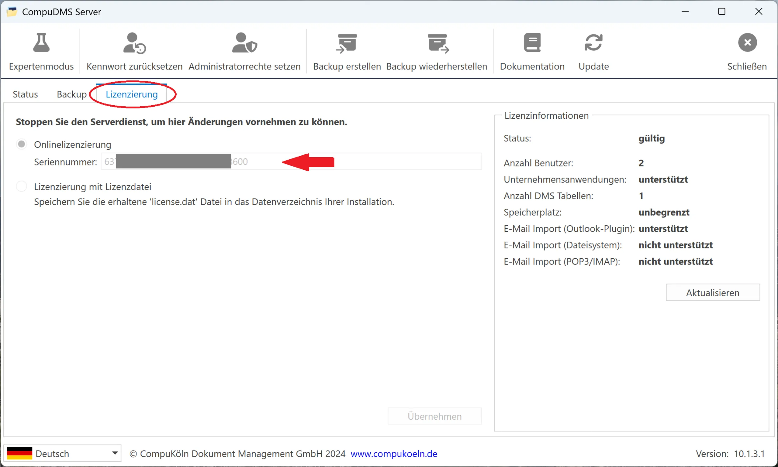The image size is (778, 467).
Task: Minimize the CompuDMS Server window
Action: point(685,12)
